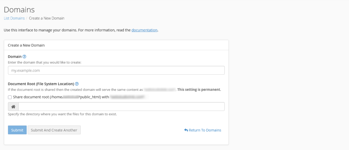
Task: Select 'Create a New Domain' breadcrumb item
Action: tap(47, 18)
